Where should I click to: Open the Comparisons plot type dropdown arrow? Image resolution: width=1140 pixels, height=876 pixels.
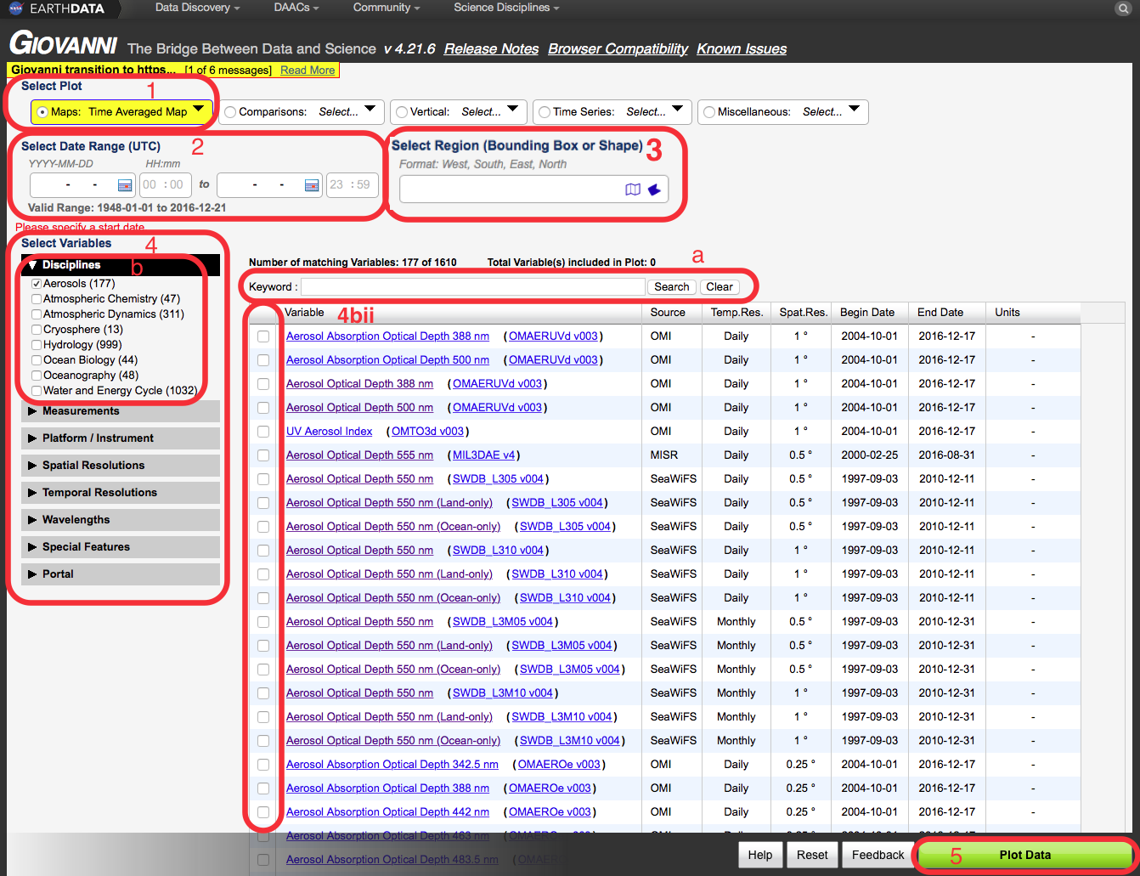370,110
